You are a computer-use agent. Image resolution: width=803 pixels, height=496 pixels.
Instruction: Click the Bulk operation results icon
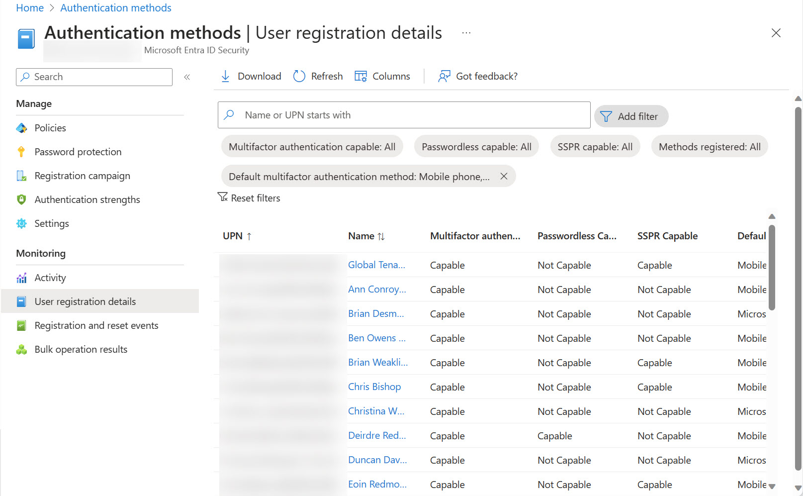(x=21, y=349)
